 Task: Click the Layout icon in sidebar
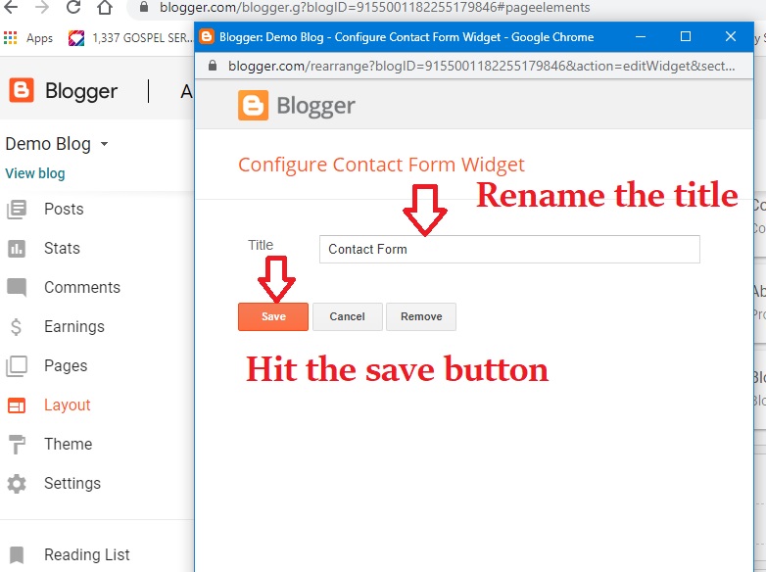(17, 405)
